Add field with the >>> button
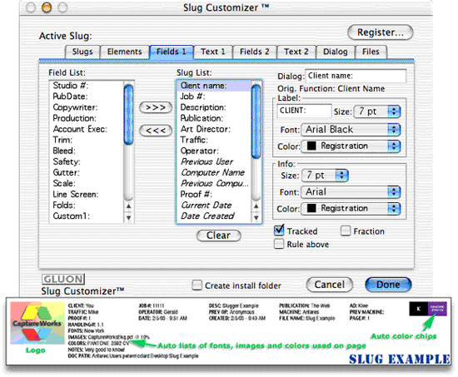The width and height of the screenshot is (458, 377). [156, 107]
